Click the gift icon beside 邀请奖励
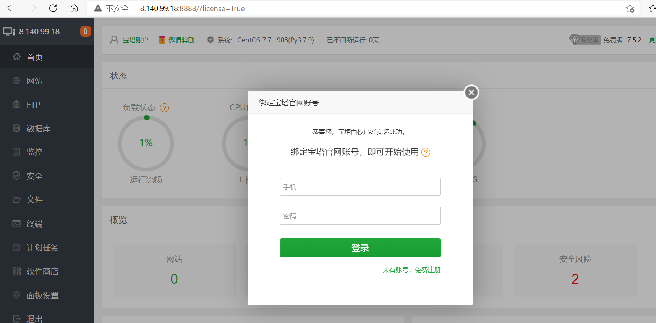Image resolution: width=656 pixels, height=323 pixels. point(162,39)
